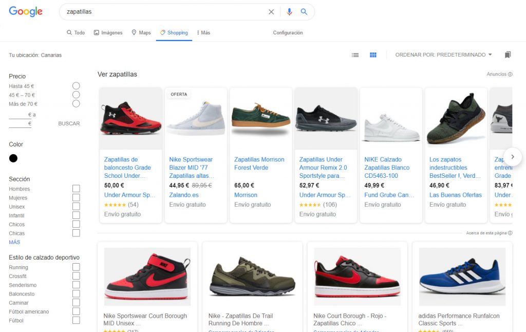Click the Google logo
Image resolution: width=526 pixels, height=332 pixels.
(25, 11)
